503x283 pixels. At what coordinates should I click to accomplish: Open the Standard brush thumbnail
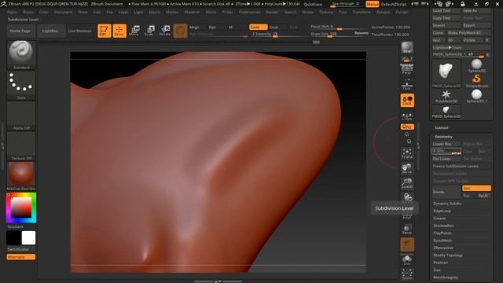pyautogui.click(x=21, y=54)
